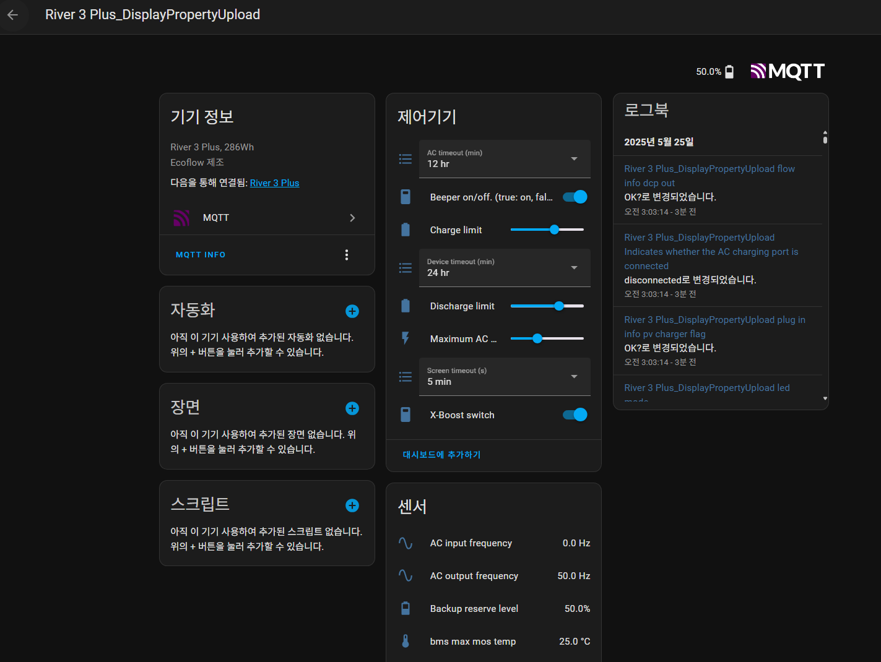Viewport: 881px width, 662px height.
Task: Click list icon beside Device timeout
Action: coord(406,268)
